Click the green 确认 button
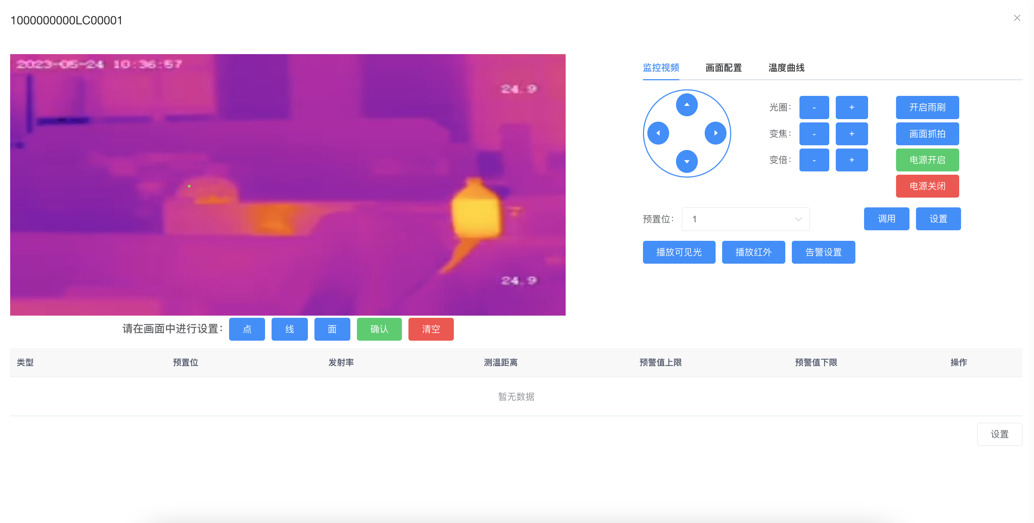1034x523 pixels. click(379, 329)
